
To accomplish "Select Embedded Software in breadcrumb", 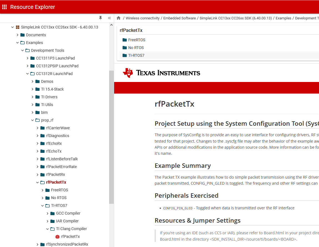I will click(x=179, y=18).
